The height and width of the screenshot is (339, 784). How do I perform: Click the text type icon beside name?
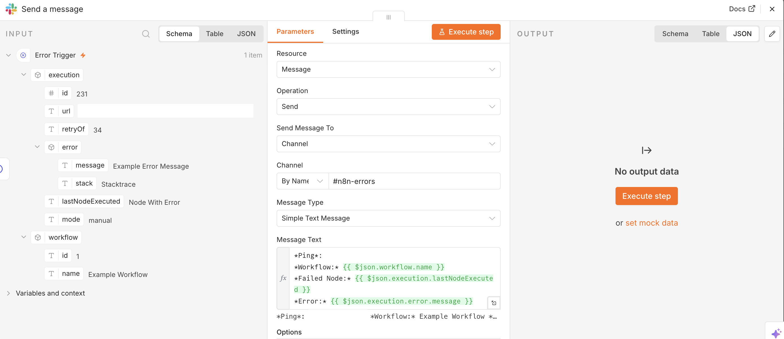tap(51, 274)
